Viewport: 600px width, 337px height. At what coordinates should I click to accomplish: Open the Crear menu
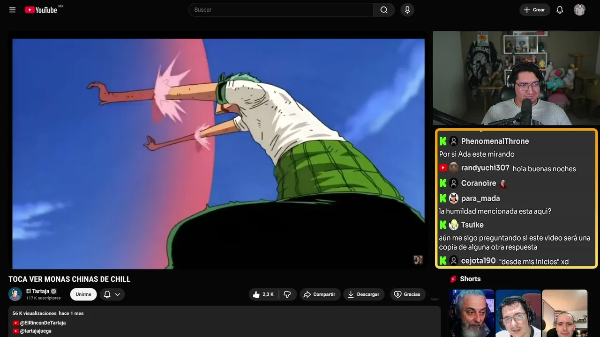pos(534,10)
